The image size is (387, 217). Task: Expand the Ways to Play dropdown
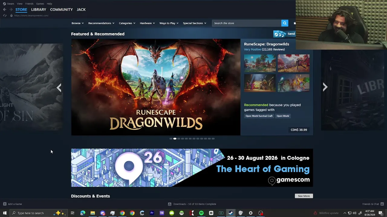pyautogui.click(x=169, y=23)
